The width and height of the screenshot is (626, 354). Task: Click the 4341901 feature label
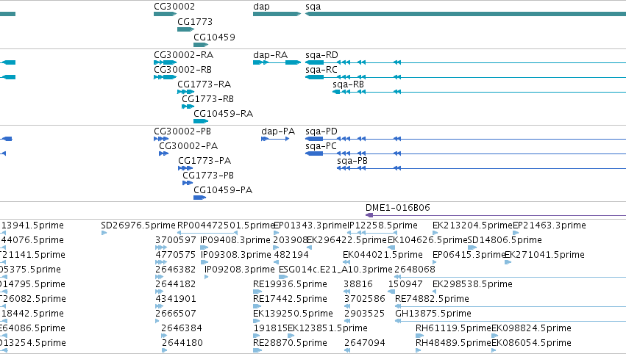pyautogui.click(x=176, y=299)
